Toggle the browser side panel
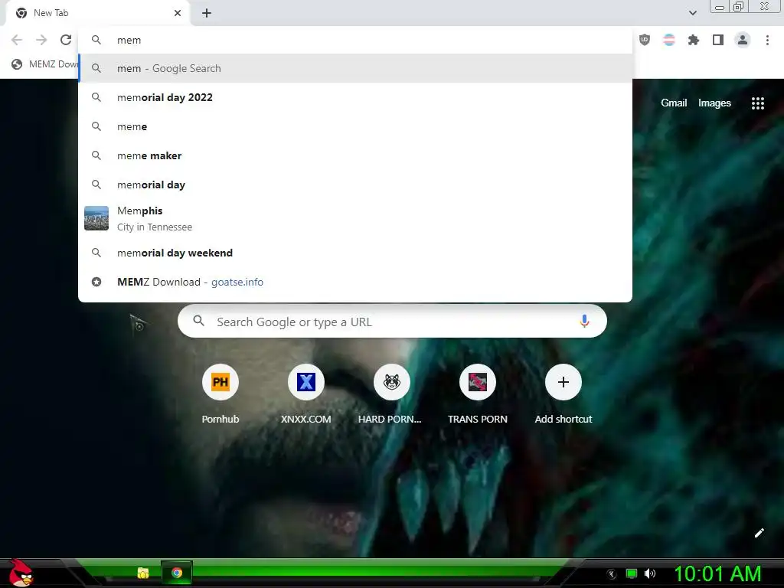The image size is (784, 588). click(718, 40)
